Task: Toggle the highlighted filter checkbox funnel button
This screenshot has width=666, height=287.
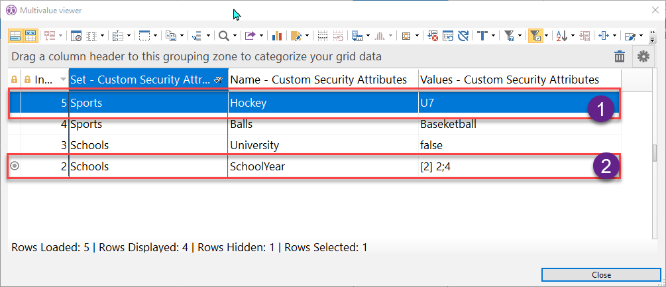Action: point(536,36)
